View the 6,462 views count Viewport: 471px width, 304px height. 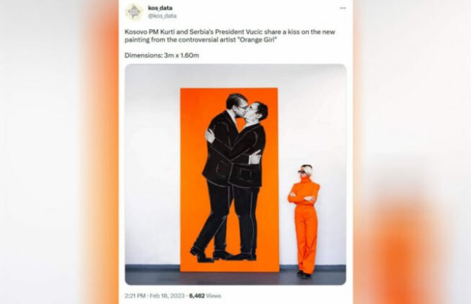[197, 296]
